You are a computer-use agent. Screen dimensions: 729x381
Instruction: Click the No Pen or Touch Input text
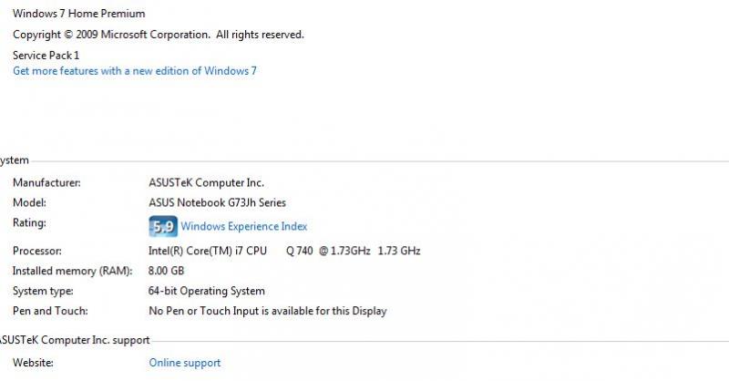pos(267,311)
